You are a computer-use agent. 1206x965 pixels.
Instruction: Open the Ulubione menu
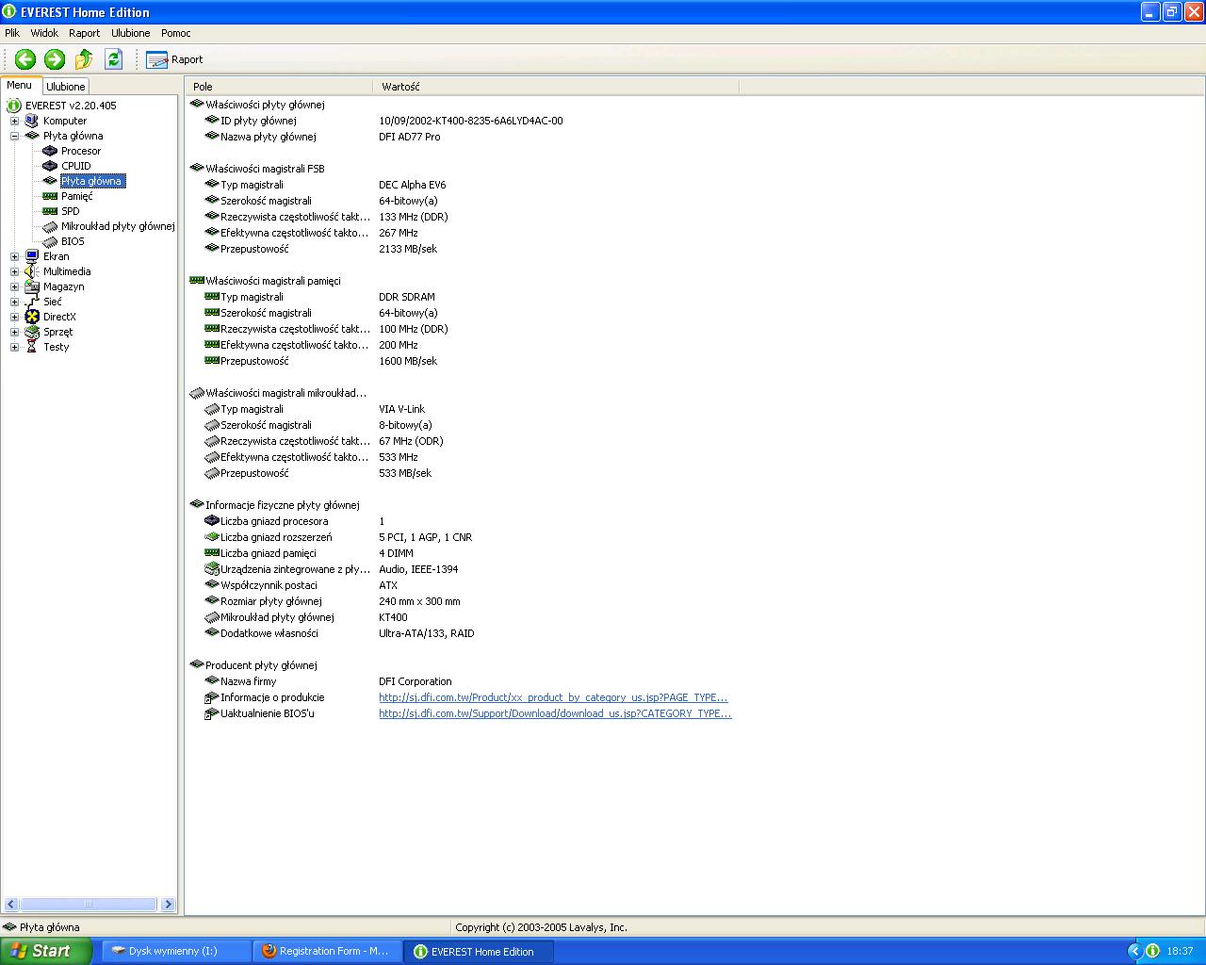130,33
